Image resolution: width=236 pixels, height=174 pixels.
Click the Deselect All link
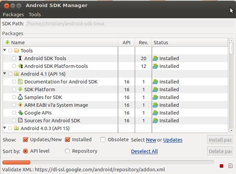point(144,152)
